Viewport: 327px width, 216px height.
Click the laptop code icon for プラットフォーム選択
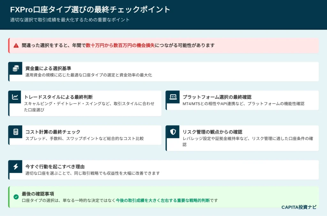(x=173, y=97)
